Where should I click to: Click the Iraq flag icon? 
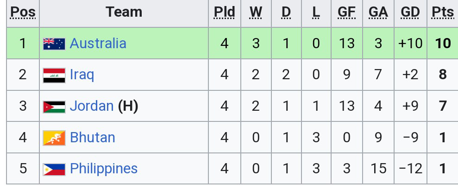click(x=54, y=75)
